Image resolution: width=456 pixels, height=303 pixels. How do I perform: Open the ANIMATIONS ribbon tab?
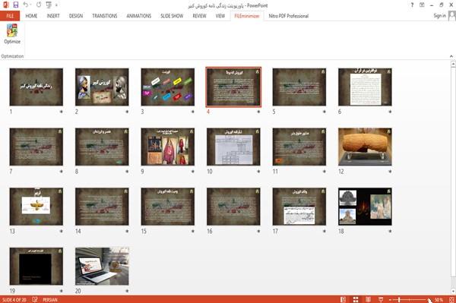click(139, 16)
